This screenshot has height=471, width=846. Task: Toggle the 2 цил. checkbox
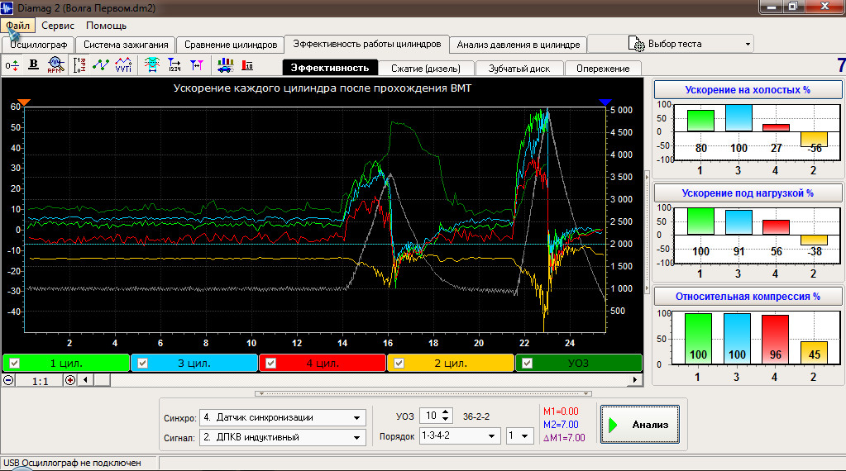point(399,364)
